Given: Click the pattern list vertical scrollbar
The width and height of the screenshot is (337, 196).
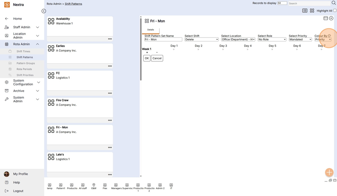Looking at the screenshot, I should click(141, 49).
